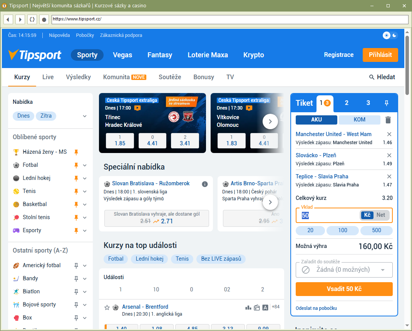The height and width of the screenshot is (331, 412).
Task: Unpin Fotbal from favorite sports
Action: click(x=76, y=165)
